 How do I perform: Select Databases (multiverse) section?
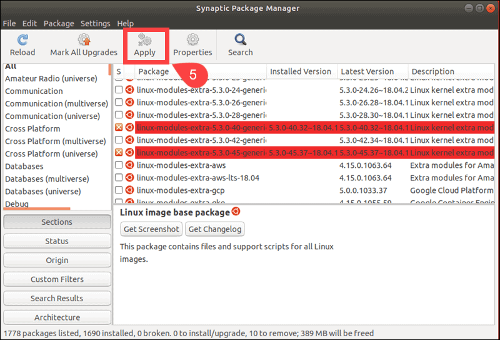tap(47, 179)
